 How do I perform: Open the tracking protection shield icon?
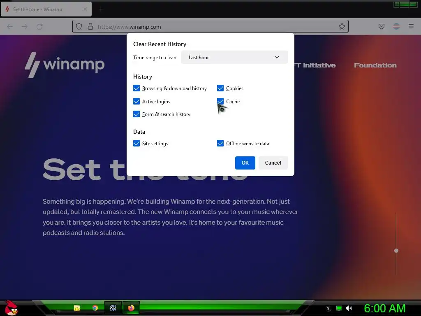[x=79, y=26]
